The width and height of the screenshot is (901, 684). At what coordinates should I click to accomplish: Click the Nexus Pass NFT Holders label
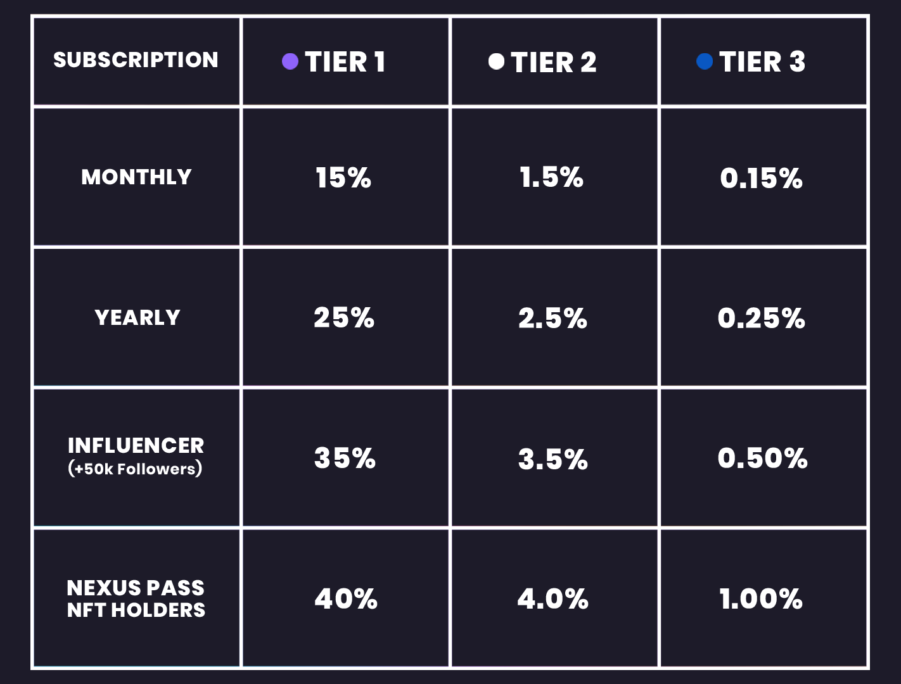click(136, 598)
